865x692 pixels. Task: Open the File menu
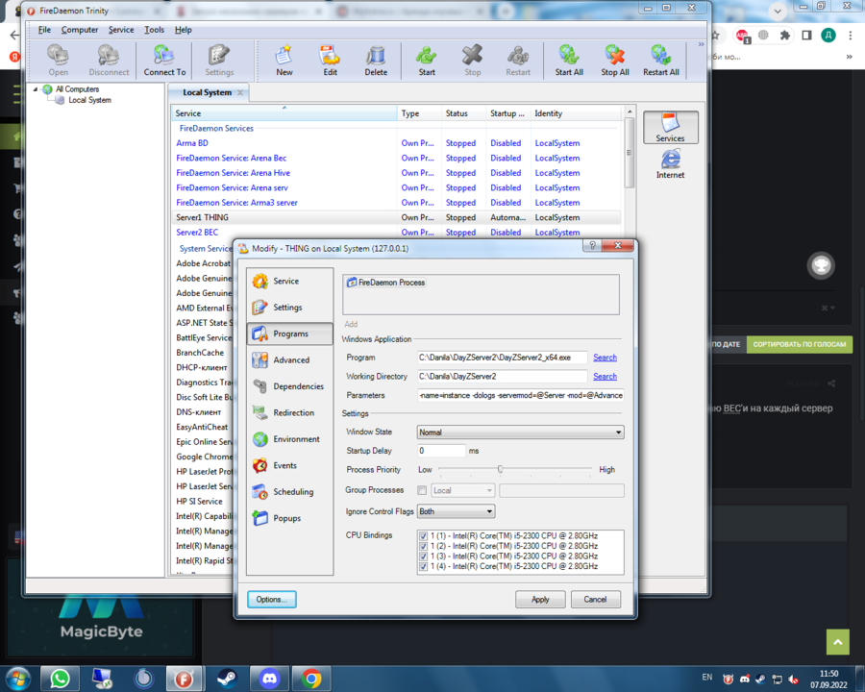point(44,30)
